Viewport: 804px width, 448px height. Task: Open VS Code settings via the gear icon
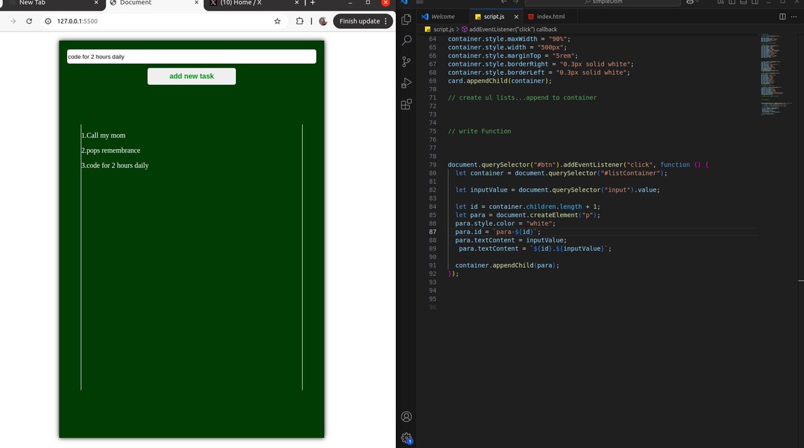(x=405, y=437)
